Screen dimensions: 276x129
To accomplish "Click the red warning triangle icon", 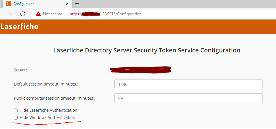I will point(38,14).
